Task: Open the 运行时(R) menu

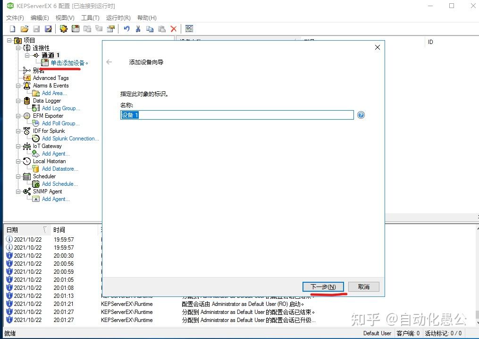Action: (x=117, y=17)
